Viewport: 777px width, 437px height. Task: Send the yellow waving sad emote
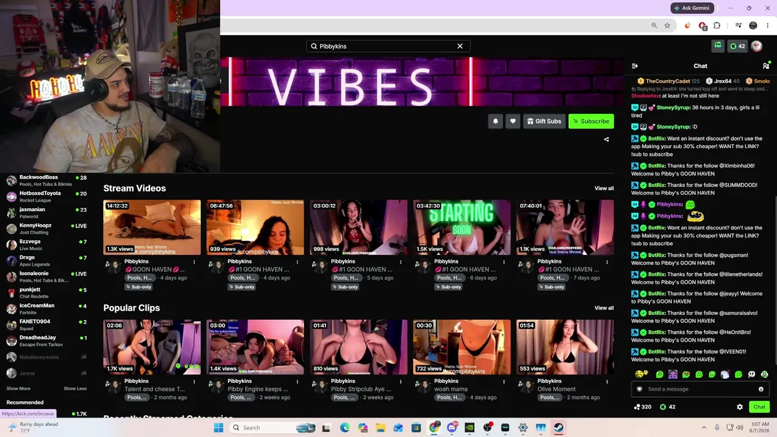coord(641,374)
